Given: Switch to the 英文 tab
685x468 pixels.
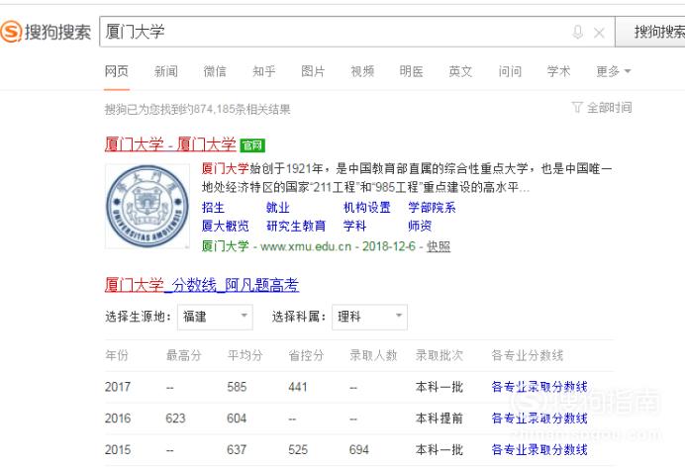Looking at the screenshot, I should click(x=461, y=71).
